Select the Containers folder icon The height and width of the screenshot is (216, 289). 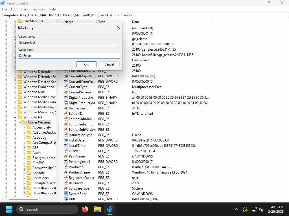coord(29,178)
